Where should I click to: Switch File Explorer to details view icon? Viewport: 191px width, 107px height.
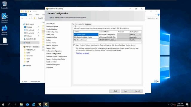(155, 81)
